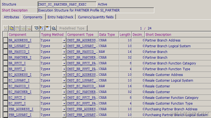The width and height of the screenshot is (211, 118).
Task: Click the Expand Include icon with plus
Action: pos(42,28)
